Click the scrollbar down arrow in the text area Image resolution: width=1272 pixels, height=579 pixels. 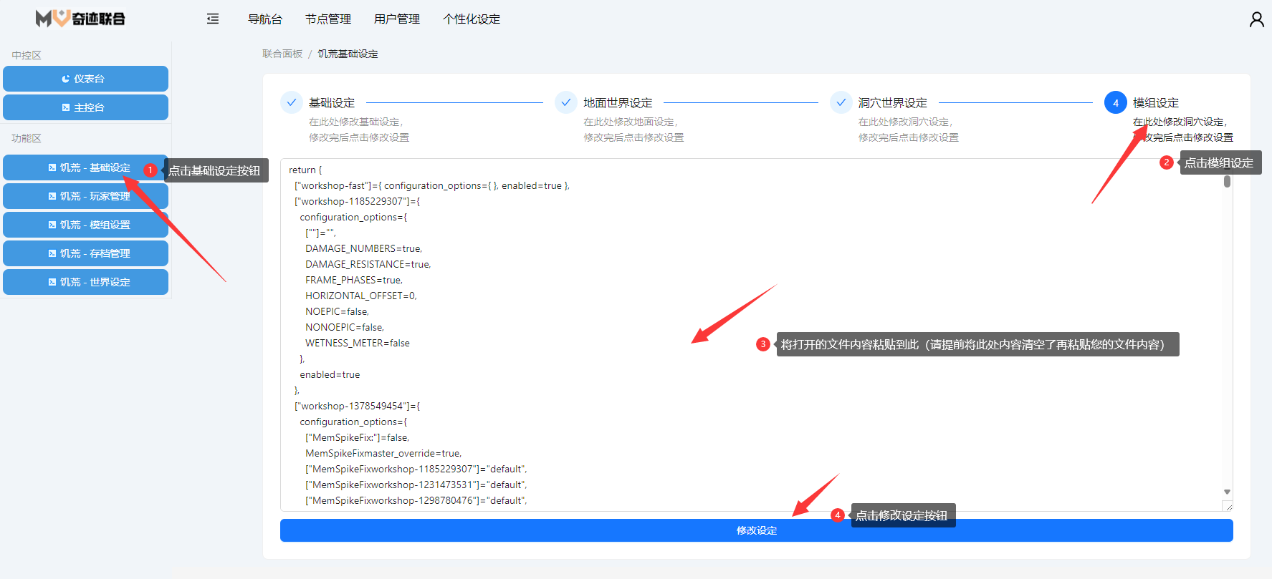1227,492
